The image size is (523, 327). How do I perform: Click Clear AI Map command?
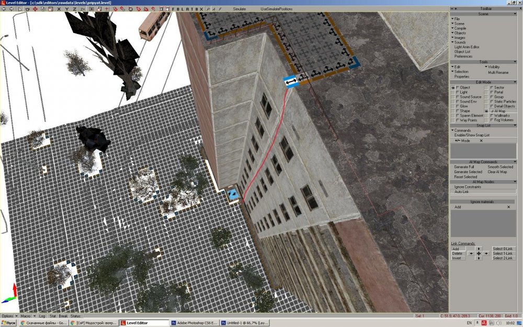point(497,172)
